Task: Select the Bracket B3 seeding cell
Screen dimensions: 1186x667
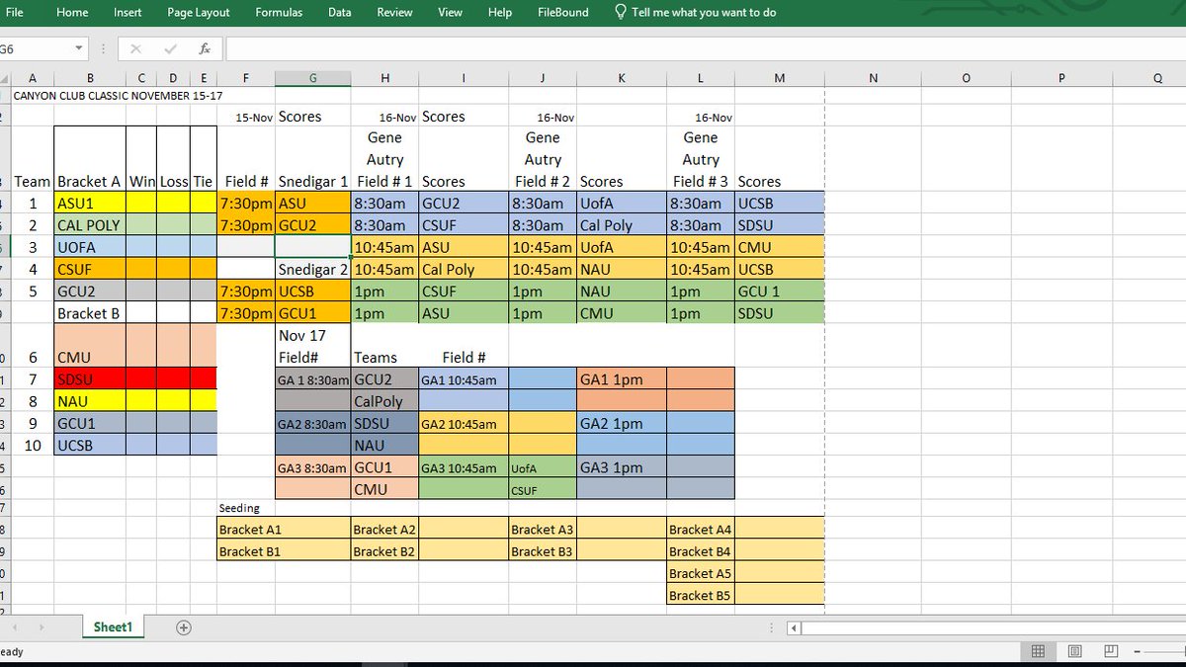Action: pyautogui.click(x=543, y=551)
